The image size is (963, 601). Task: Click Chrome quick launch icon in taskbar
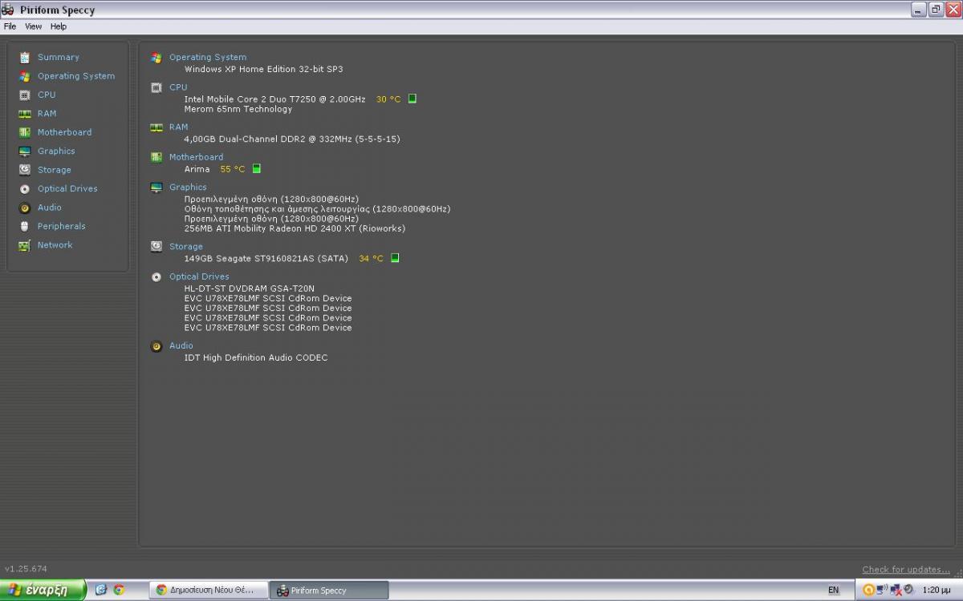(119, 590)
